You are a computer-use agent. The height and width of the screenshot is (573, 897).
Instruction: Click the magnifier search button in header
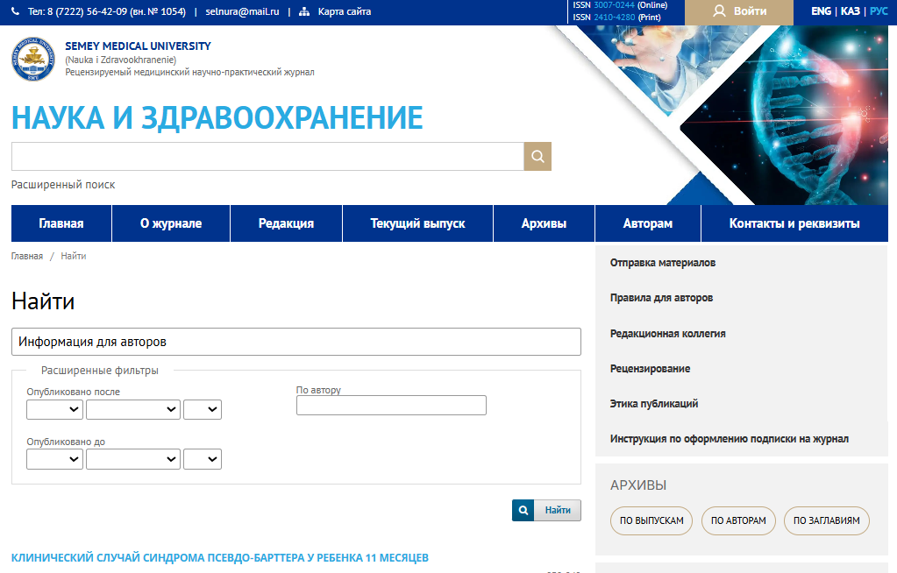click(537, 156)
